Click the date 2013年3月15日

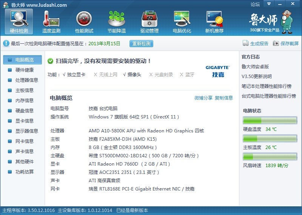(104, 43)
